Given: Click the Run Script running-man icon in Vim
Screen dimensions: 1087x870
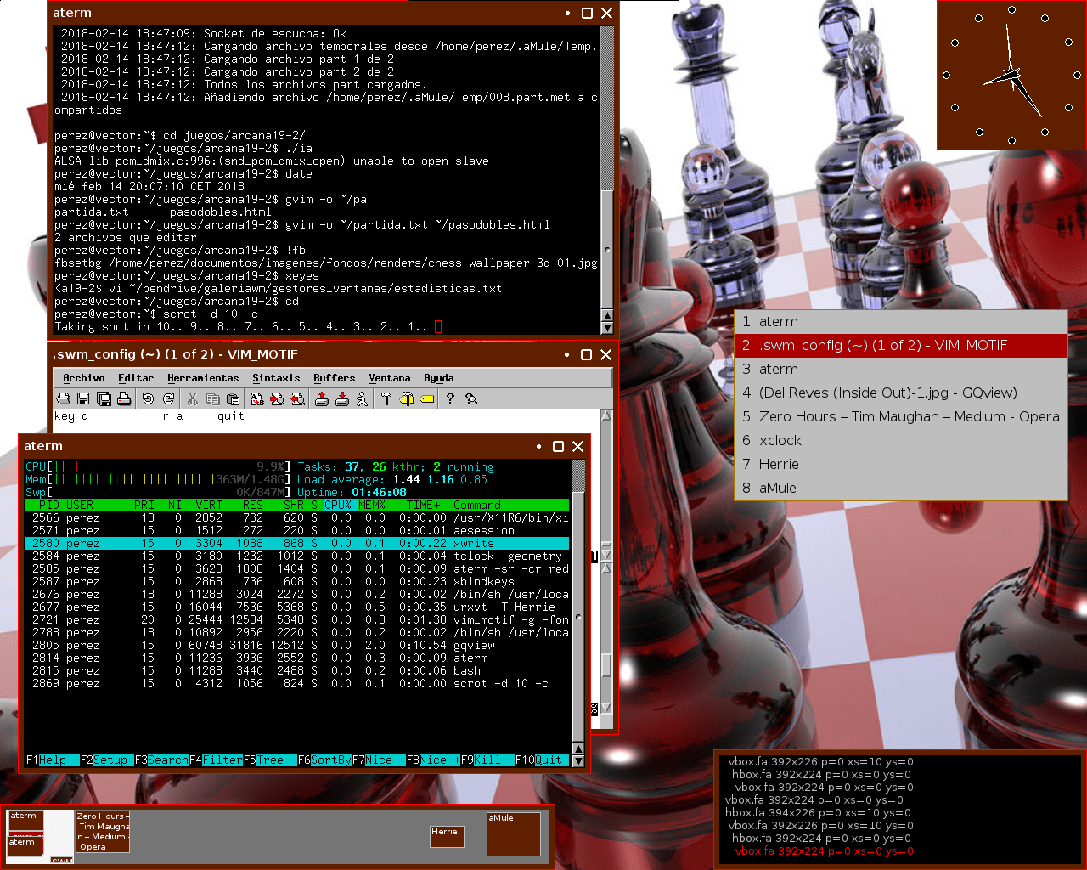Looking at the screenshot, I should [x=362, y=398].
